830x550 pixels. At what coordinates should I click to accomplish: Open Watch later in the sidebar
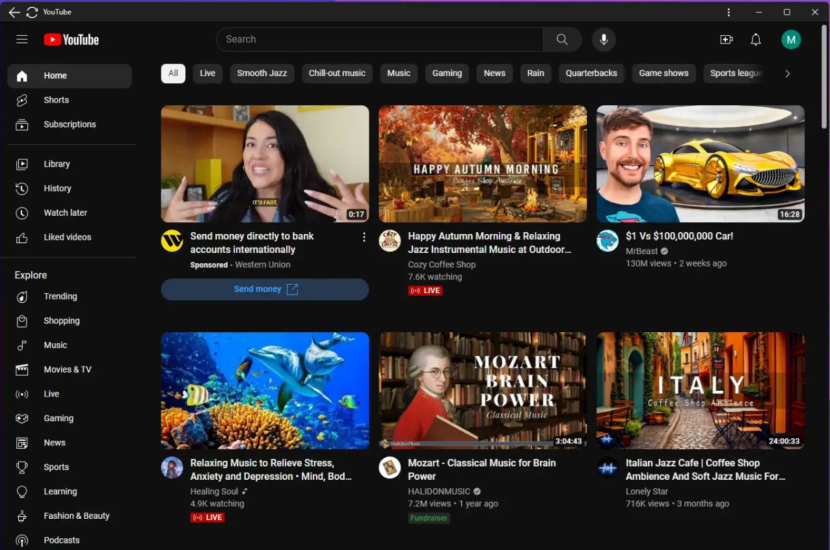point(70,213)
